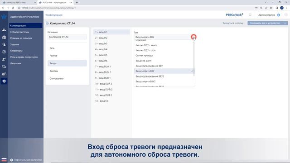Switch to the Входы settings tab
The width and height of the screenshot is (290, 163).
(67, 63)
